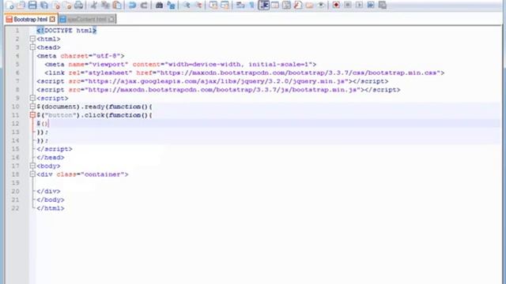Image resolution: width=506 pixels, height=284 pixels.
Task: Open the Replace dialog icon
Action: [x=171, y=5]
